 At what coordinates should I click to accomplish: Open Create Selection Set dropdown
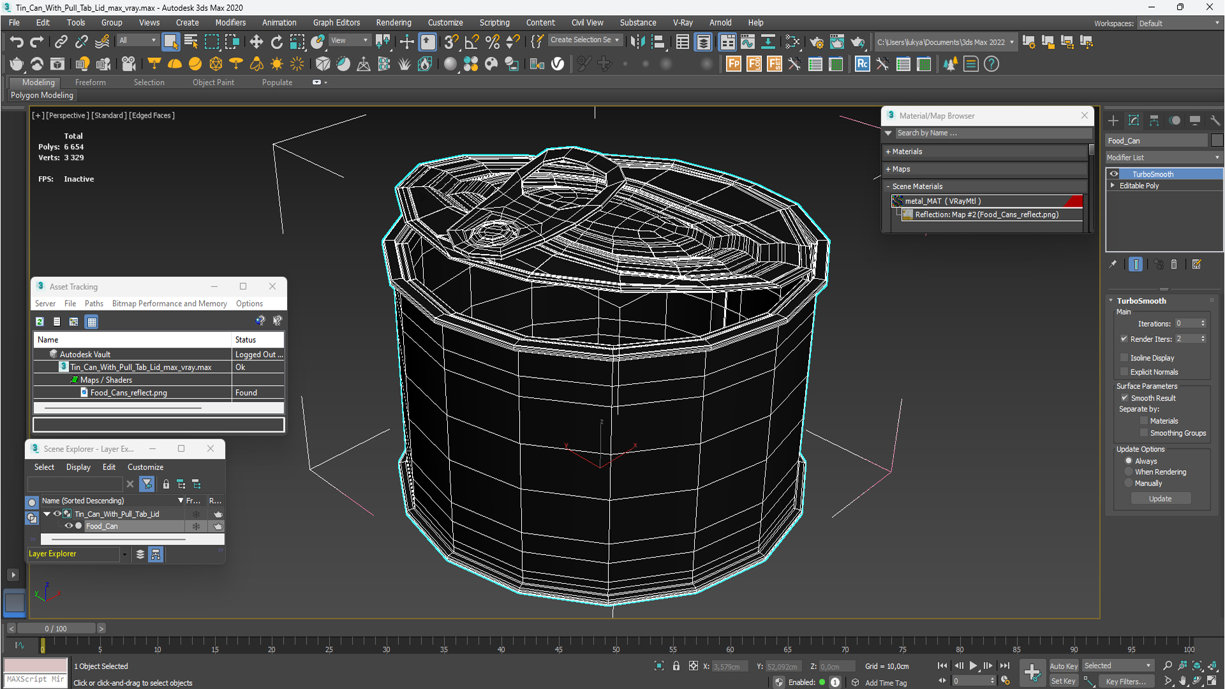584,40
